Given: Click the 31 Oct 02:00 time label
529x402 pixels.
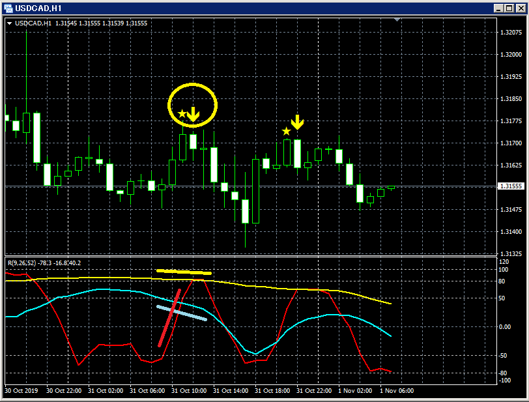Looking at the screenshot, I should coord(106,390).
